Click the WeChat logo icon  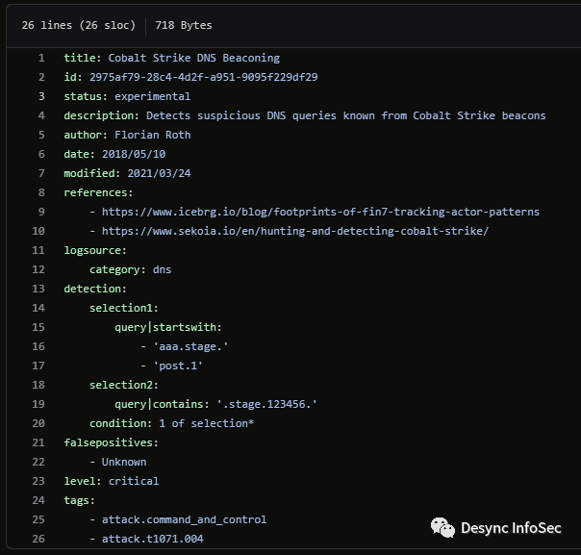coord(442,528)
